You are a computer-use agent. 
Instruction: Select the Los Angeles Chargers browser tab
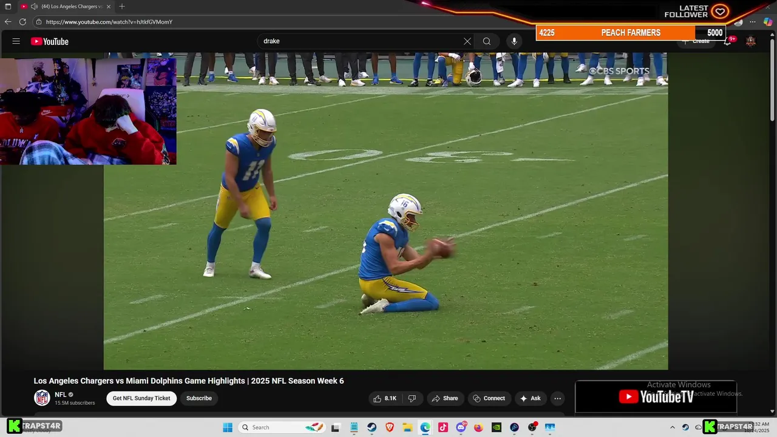pyautogui.click(x=66, y=7)
